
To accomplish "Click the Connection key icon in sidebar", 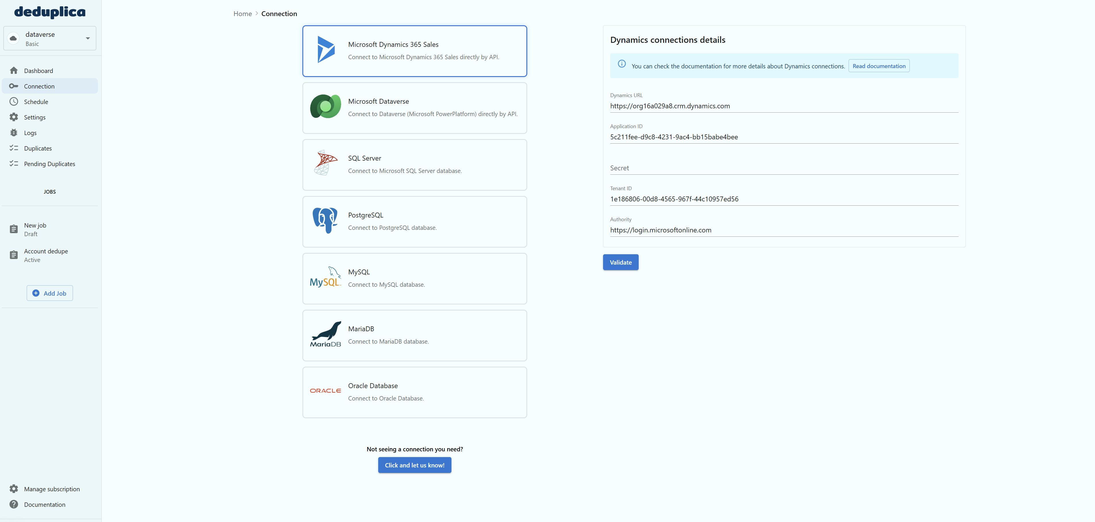I will 14,86.
